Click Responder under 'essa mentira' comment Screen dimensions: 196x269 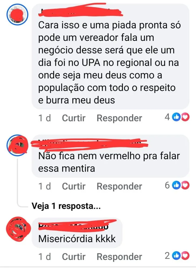click(x=120, y=186)
